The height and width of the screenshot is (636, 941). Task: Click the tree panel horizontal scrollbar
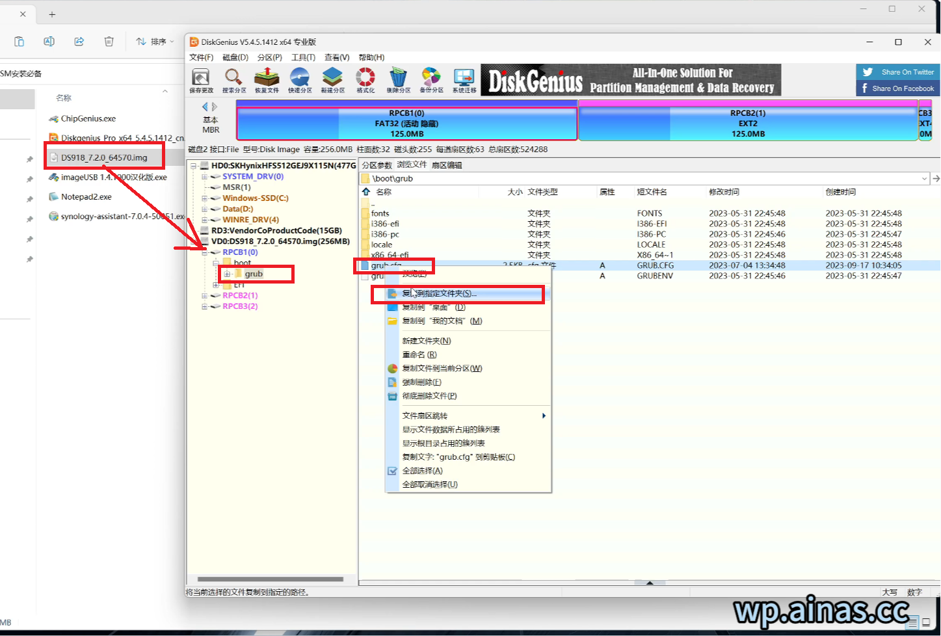(270, 579)
